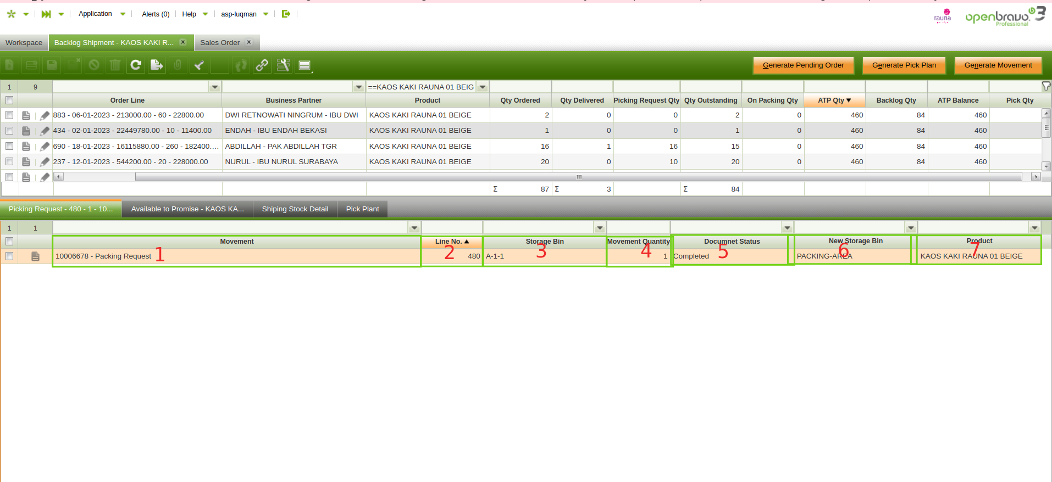The width and height of the screenshot is (1052, 482).
Task: Open the Product filter dropdown arrow
Action: point(483,87)
